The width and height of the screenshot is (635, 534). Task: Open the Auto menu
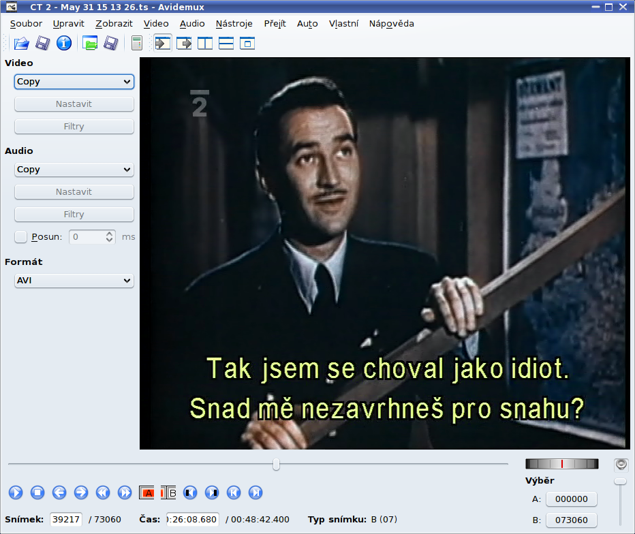(x=307, y=23)
